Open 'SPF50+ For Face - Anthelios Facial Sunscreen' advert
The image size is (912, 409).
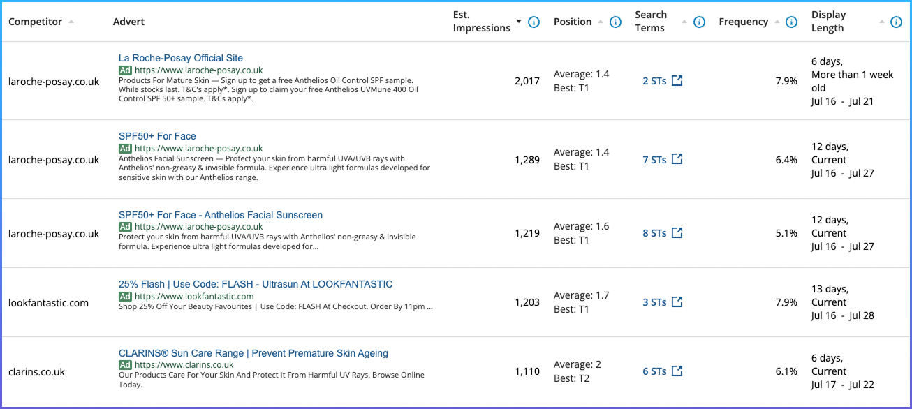[x=221, y=215]
